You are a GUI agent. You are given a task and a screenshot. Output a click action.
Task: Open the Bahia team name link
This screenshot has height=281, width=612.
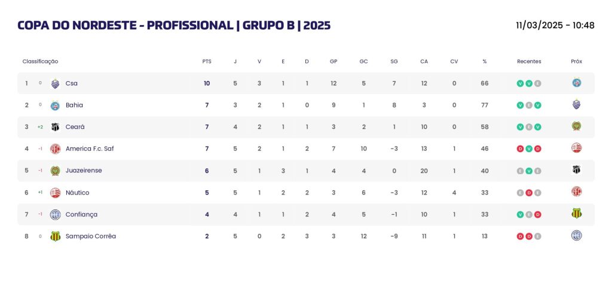(x=74, y=105)
